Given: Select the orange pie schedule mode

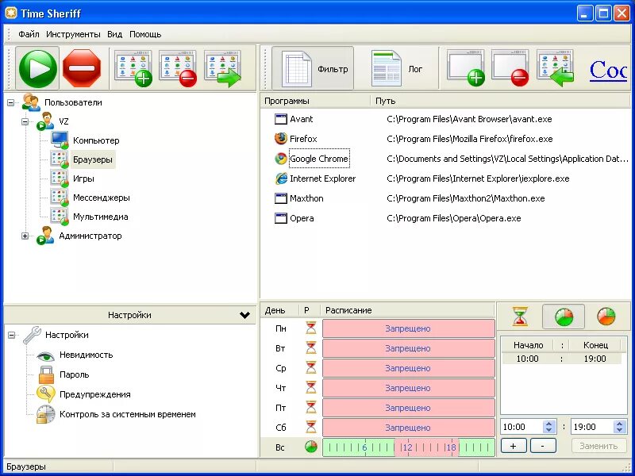Looking at the screenshot, I should point(606,316).
